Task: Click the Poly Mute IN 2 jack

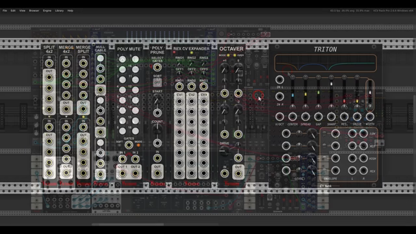Action: pyautogui.click(x=135, y=159)
